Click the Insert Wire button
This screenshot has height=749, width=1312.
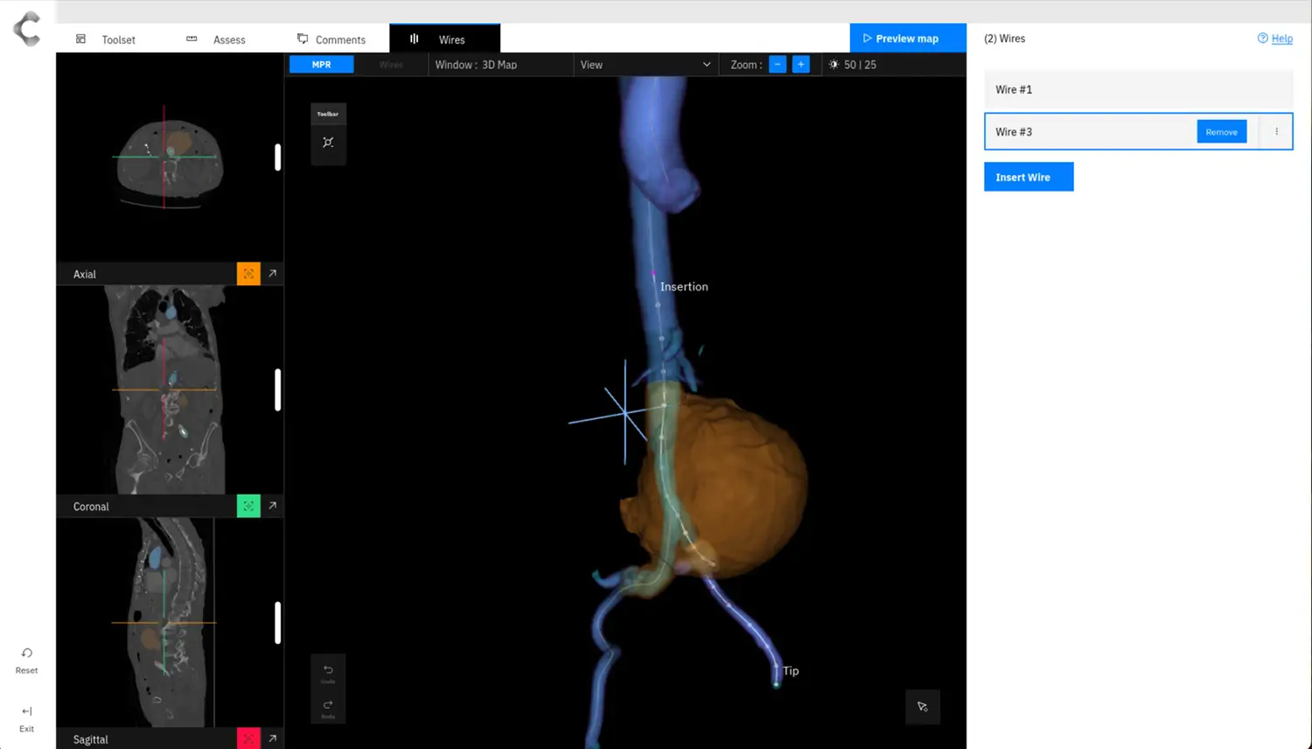pos(1029,177)
